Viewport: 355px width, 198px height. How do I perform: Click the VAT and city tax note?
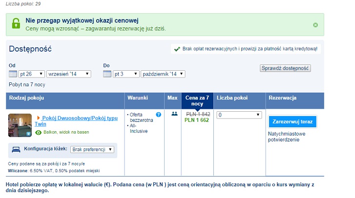(54, 171)
